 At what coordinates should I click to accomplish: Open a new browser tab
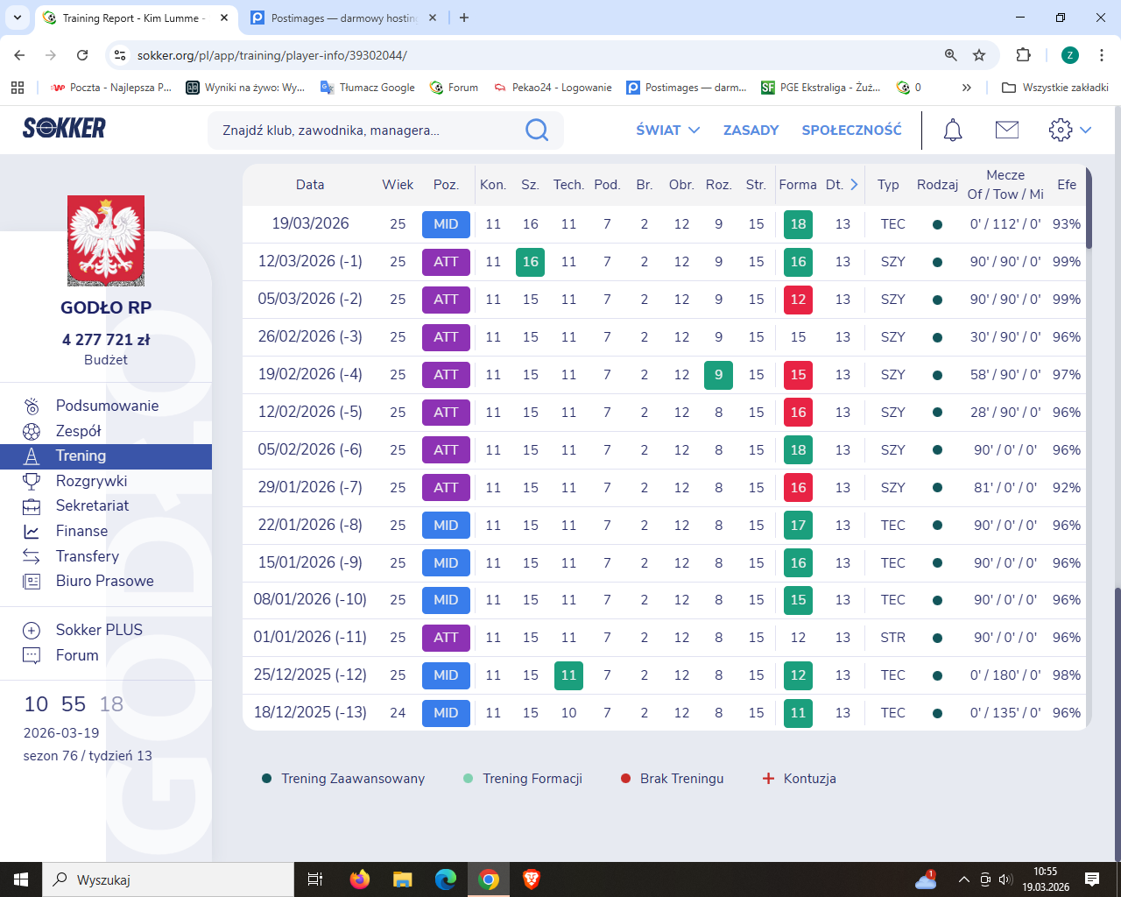coord(464,18)
